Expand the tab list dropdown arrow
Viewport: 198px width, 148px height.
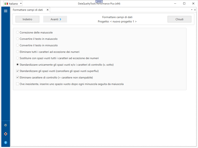[192, 10]
